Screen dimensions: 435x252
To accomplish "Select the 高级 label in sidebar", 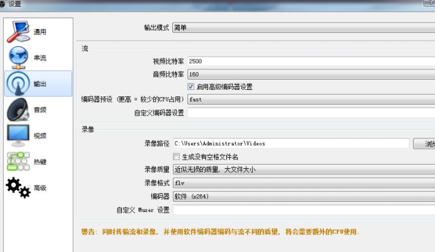I will [40, 188].
